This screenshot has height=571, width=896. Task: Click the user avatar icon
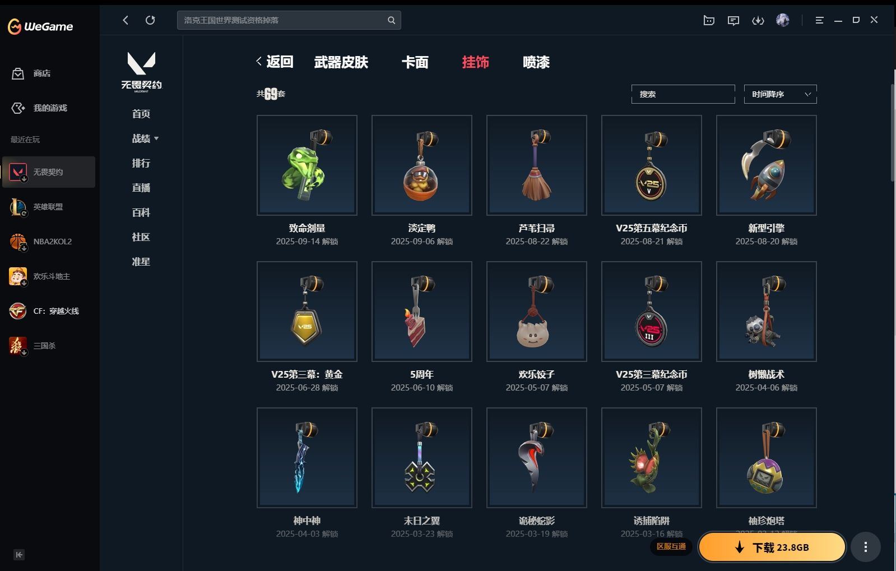coord(782,20)
